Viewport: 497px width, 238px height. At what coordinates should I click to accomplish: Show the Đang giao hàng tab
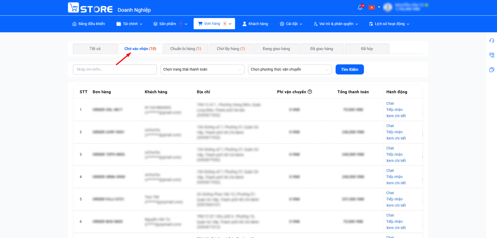[x=276, y=49]
